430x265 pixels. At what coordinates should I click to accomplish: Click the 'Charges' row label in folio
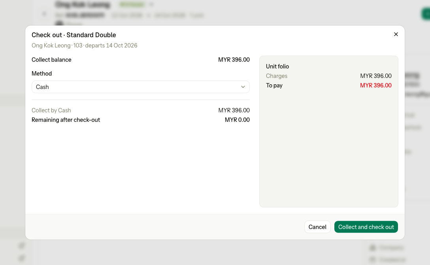[276, 76]
